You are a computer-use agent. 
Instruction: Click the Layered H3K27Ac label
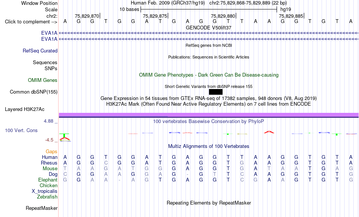(x=25, y=109)
